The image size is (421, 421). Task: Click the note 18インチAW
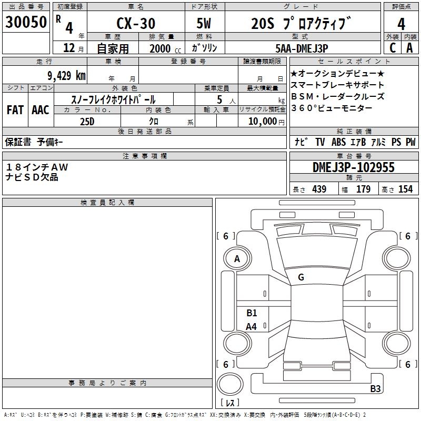coord(37,167)
